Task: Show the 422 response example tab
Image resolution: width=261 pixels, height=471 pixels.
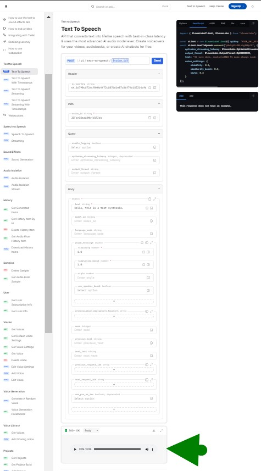Action: tap(191, 96)
